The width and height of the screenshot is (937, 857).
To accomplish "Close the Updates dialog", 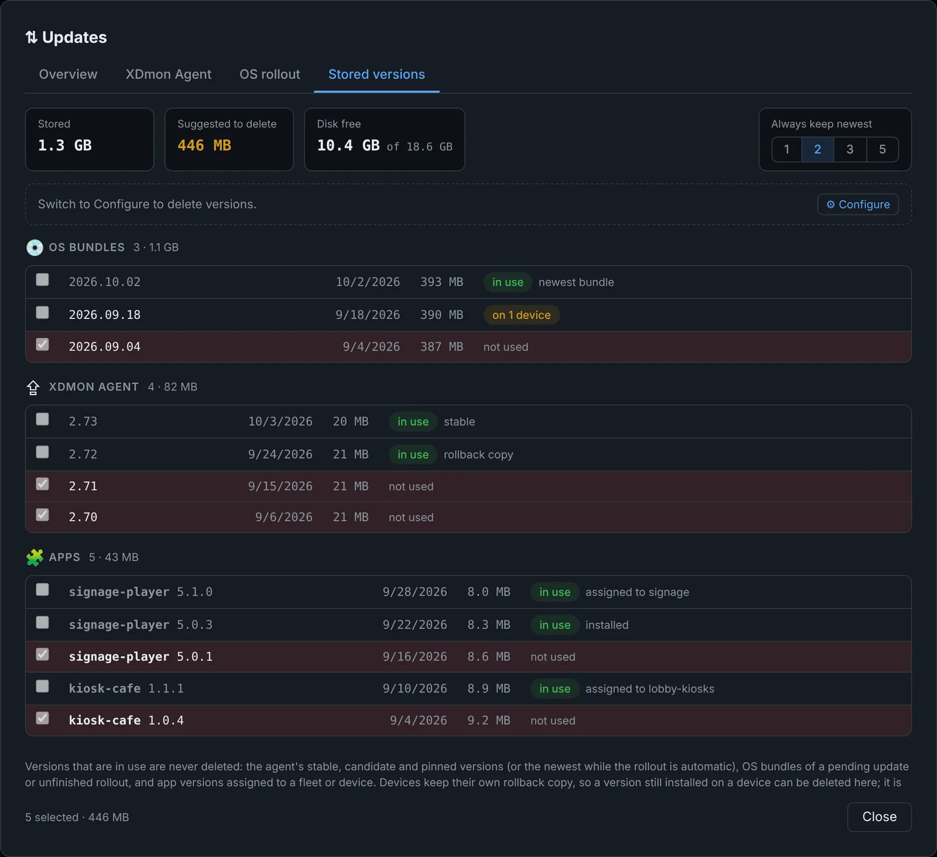I will (x=879, y=817).
